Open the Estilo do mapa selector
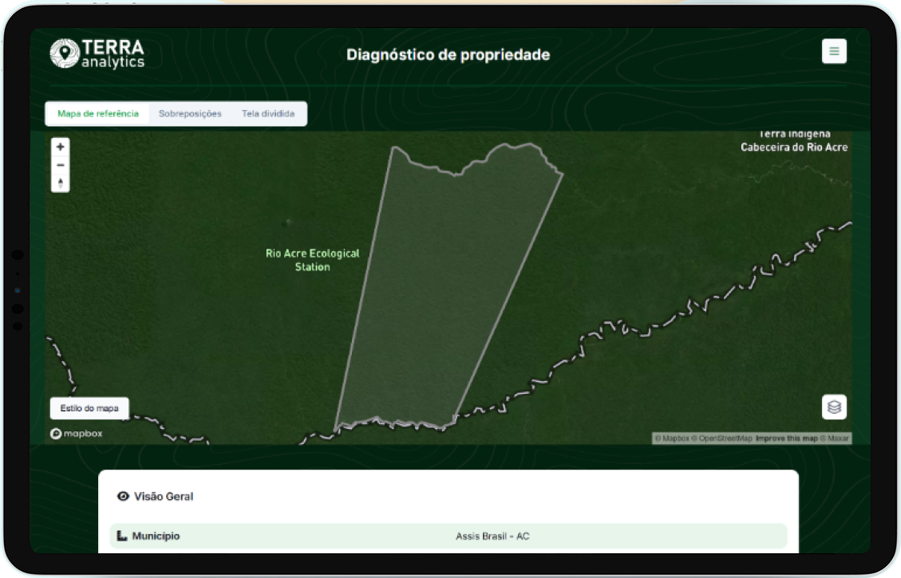This screenshot has height=578, width=901. coord(89,408)
